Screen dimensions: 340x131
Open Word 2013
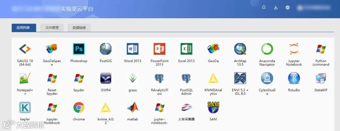[x=133, y=49]
